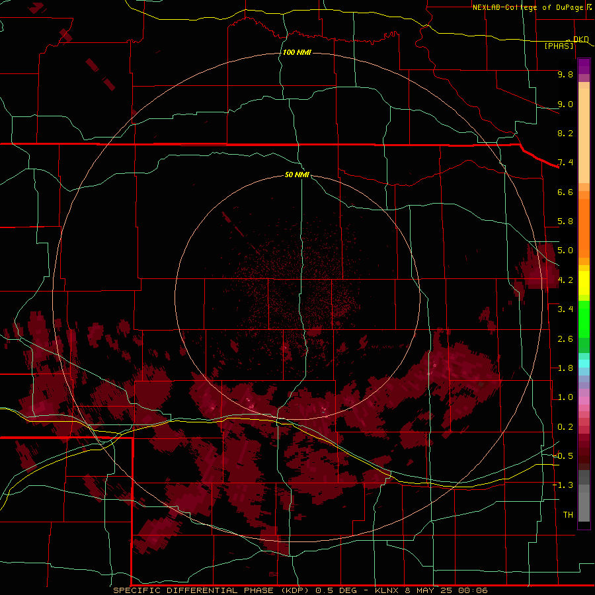Pick the purple top of the color bar

[x=584, y=66]
